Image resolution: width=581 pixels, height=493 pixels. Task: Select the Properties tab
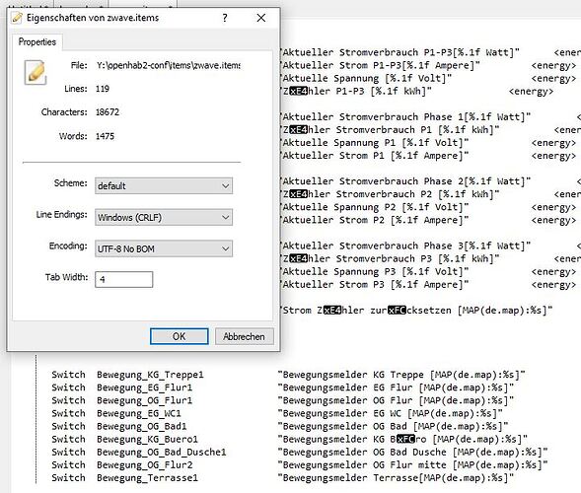(37, 41)
